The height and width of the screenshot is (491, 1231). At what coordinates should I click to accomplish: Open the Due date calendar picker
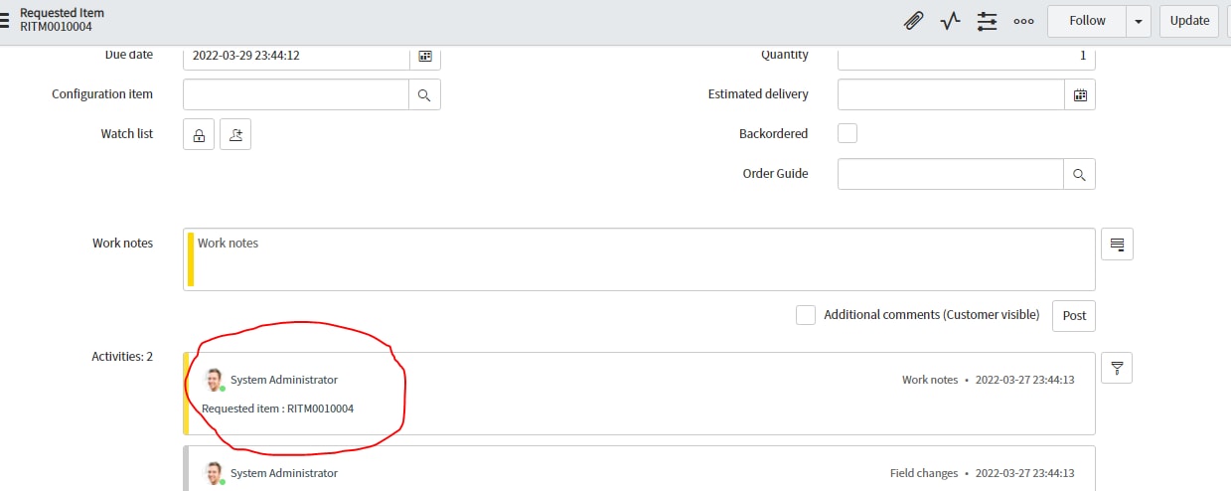tap(425, 56)
